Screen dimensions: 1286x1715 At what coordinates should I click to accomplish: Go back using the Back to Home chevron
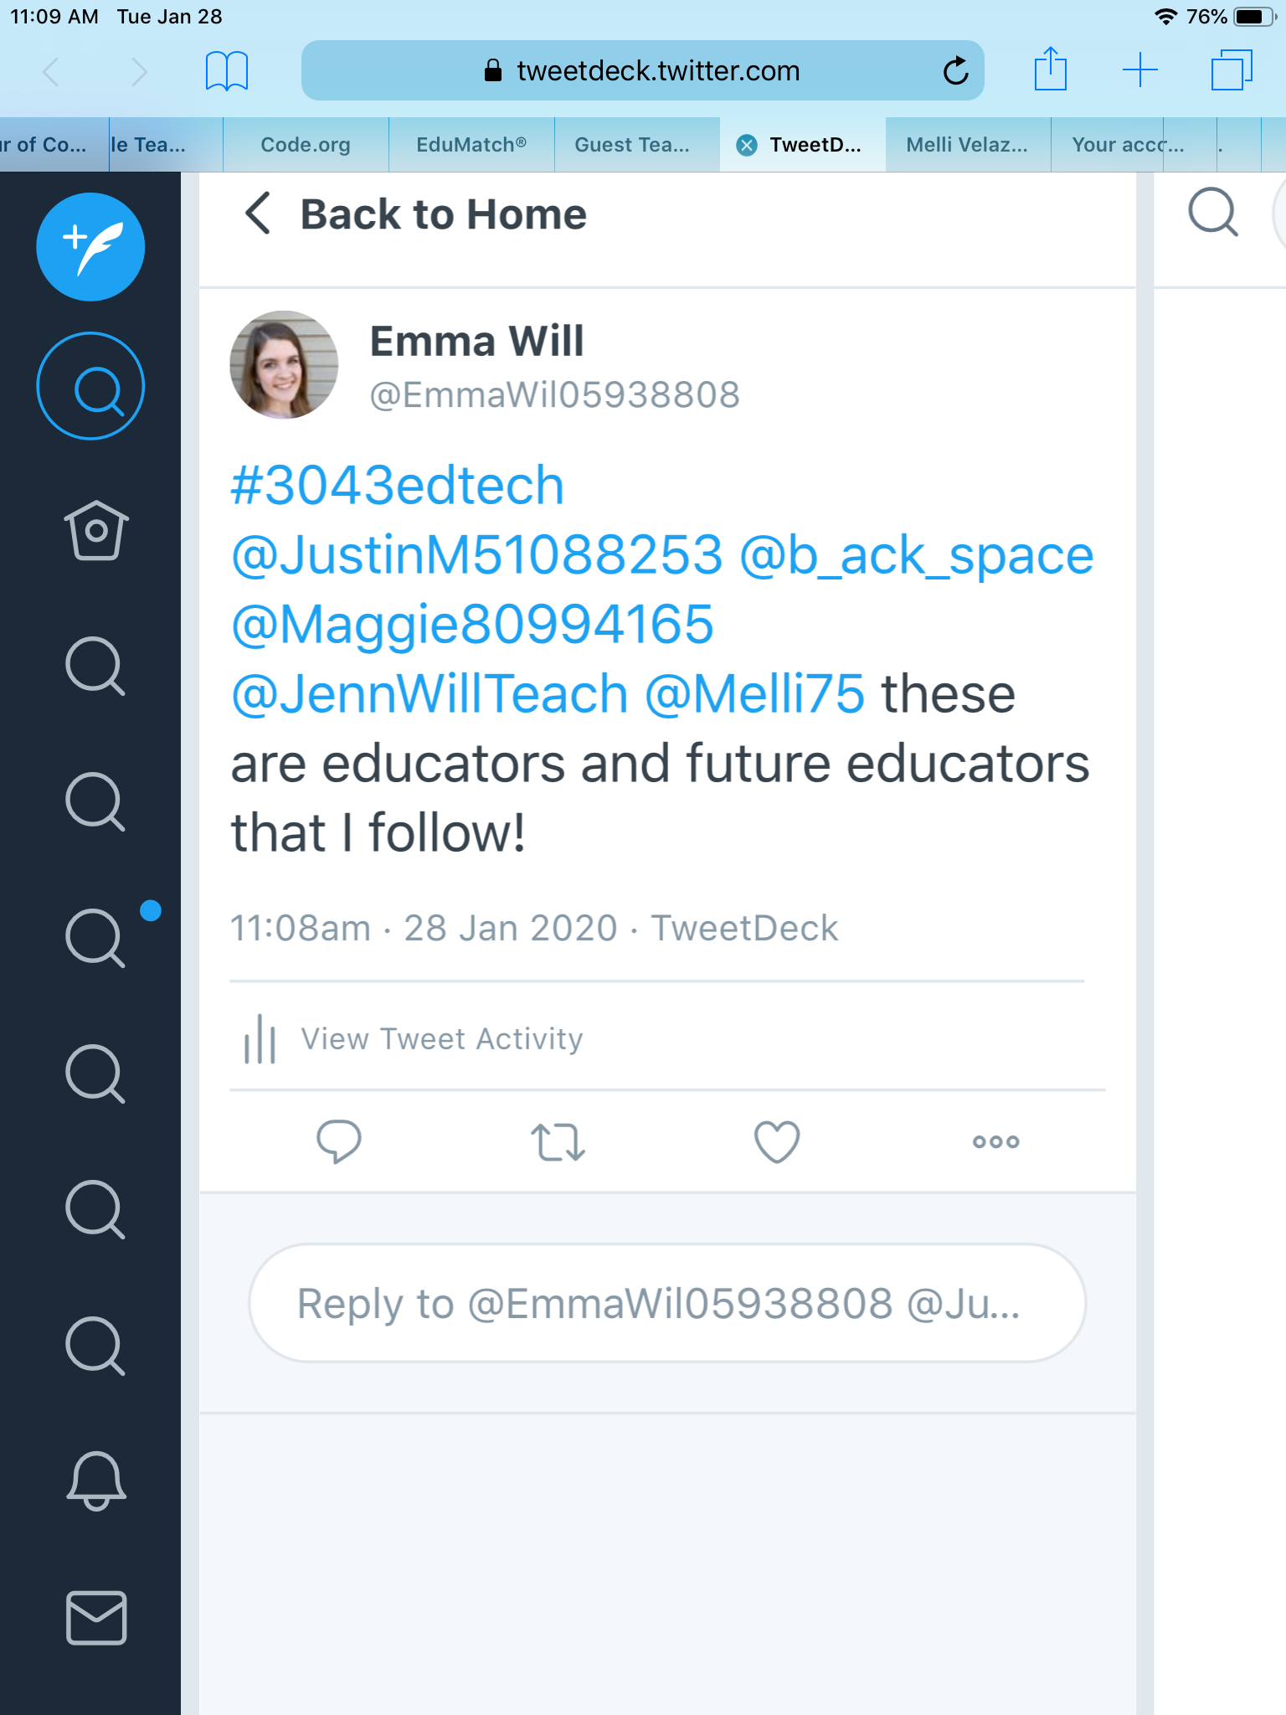pos(258,214)
